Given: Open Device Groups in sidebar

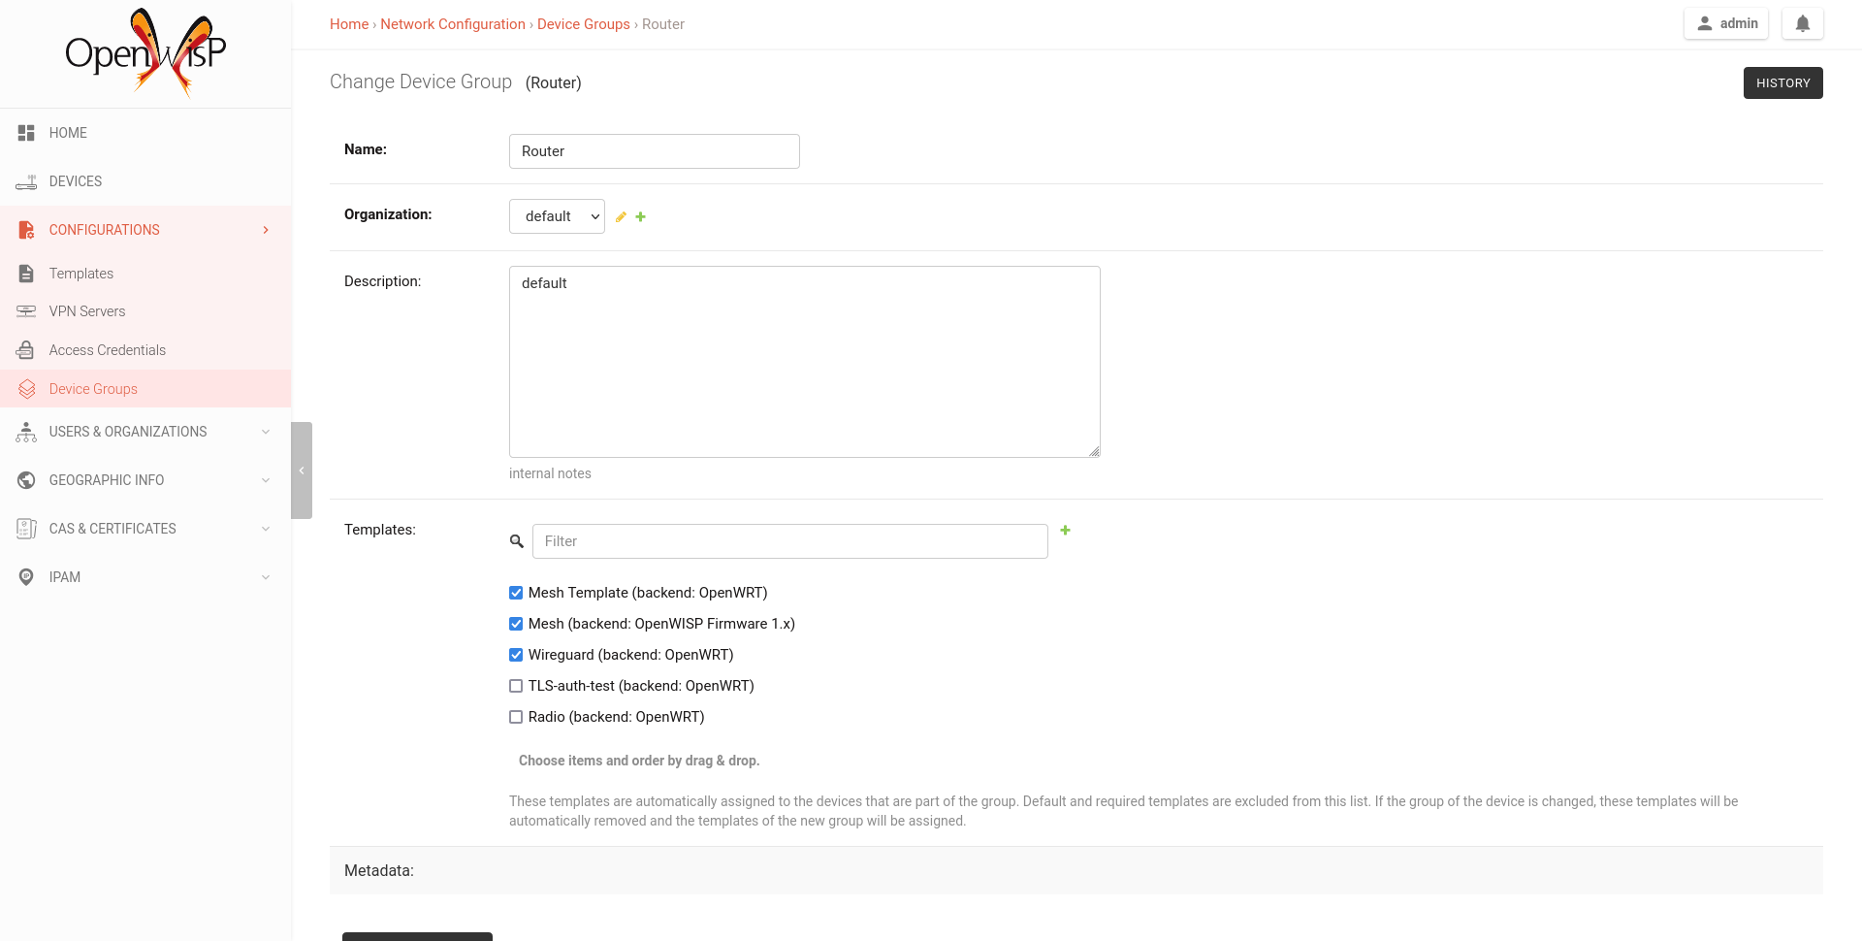Looking at the screenshot, I should pyautogui.click(x=145, y=389).
